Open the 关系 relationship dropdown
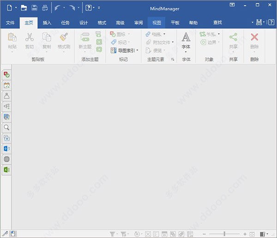Screen dimensions: 277x238 [x=219, y=34]
